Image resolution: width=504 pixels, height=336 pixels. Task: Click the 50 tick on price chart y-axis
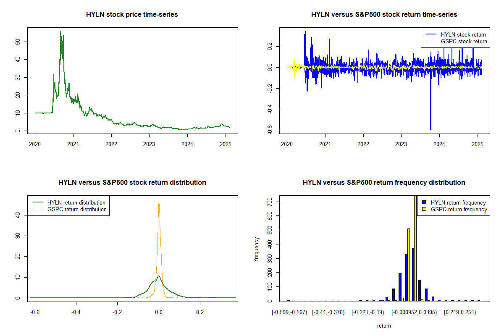(18, 42)
